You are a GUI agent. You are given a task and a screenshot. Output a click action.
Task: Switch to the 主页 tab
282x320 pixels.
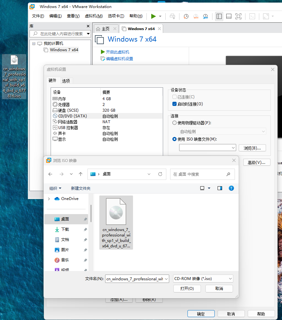(106, 29)
